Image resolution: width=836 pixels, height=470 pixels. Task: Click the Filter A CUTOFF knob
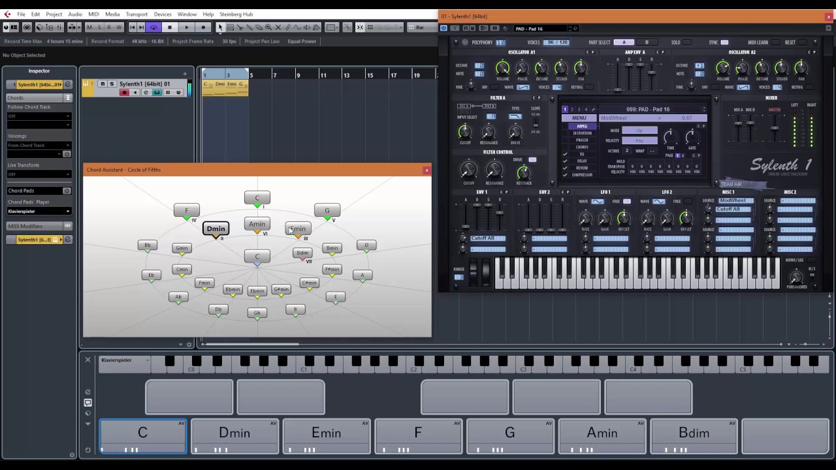pyautogui.click(x=465, y=133)
